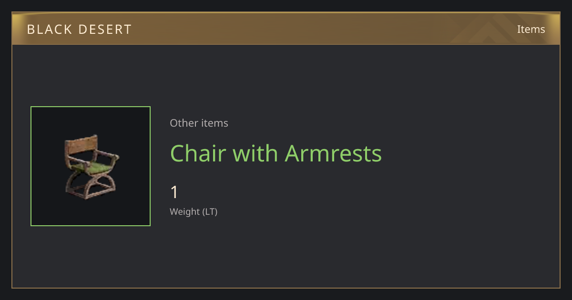Click the BLACK DESERT site title

click(x=79, y=29)
